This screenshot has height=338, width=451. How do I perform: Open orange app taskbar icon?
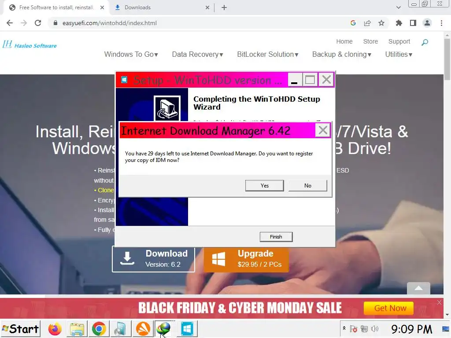(143, 329)
